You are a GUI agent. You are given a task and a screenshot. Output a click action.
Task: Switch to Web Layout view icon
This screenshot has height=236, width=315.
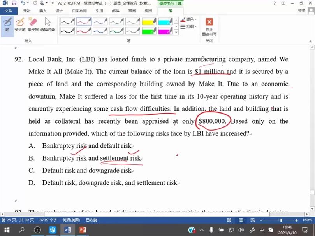[253, 220]
